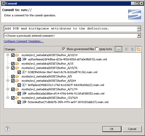Select DOB(9fe04c6e...) main.xml file name
This screenshot has width=145, height=136.
tap(62, 72)
